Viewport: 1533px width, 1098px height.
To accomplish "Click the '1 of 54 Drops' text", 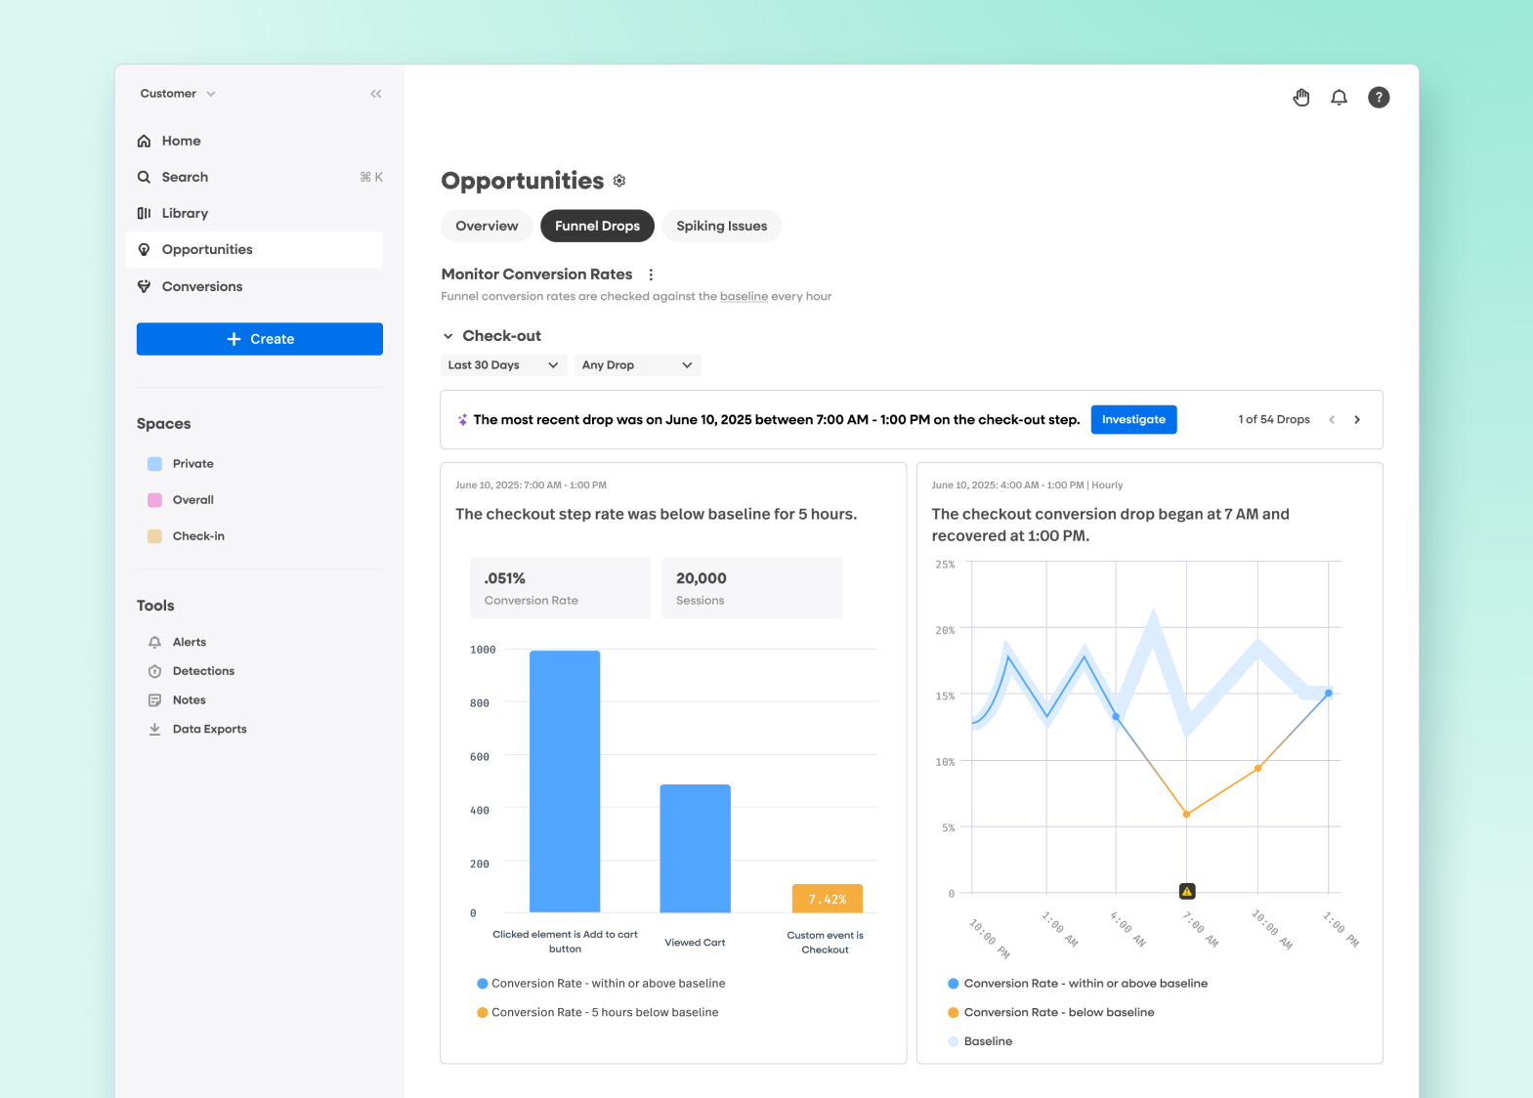I will [x=1274, y=419].
